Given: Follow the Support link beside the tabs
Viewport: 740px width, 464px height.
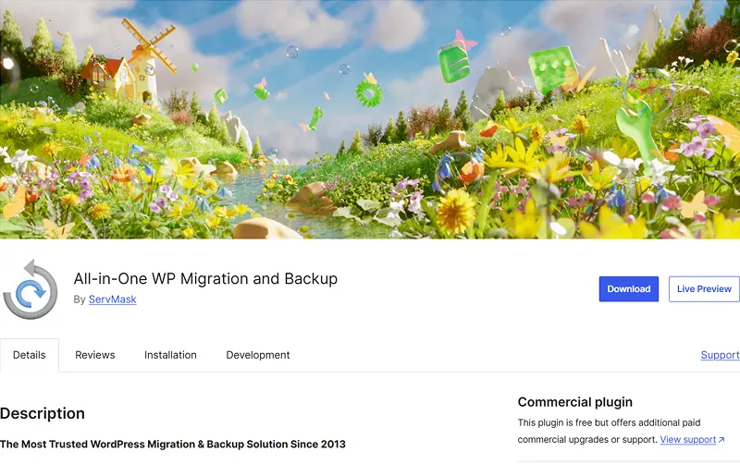Looking at the screenshot, I should coord(720,355).
